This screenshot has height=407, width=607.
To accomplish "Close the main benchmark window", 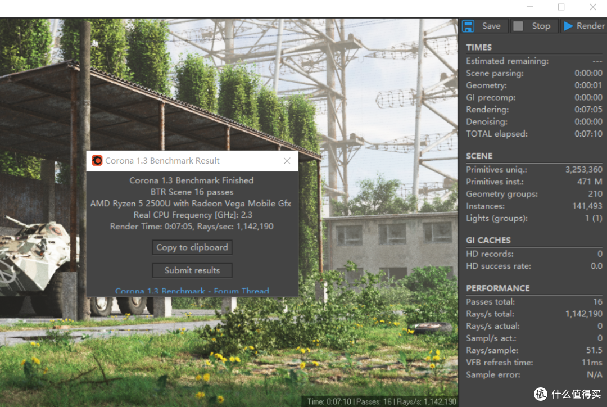I will pyautogui.click(x=593, y=7).
